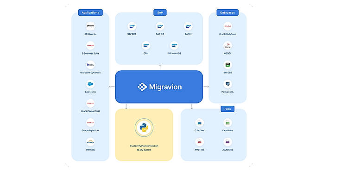Viewport: 341px width, 170px height.
Task: Click the 'Excel Files' label
Action: click(x=227, y=131)
